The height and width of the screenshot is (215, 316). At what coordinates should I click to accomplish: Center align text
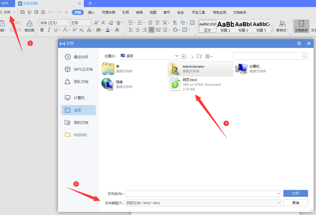click(138, 30)
